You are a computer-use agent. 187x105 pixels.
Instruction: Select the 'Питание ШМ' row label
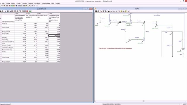tap(6, 58)
